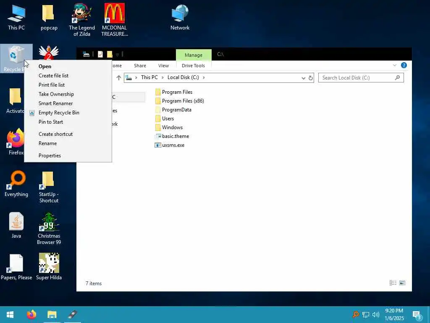Select Print file list menu entry
The image size is (430, 323).
coord(68,85)
